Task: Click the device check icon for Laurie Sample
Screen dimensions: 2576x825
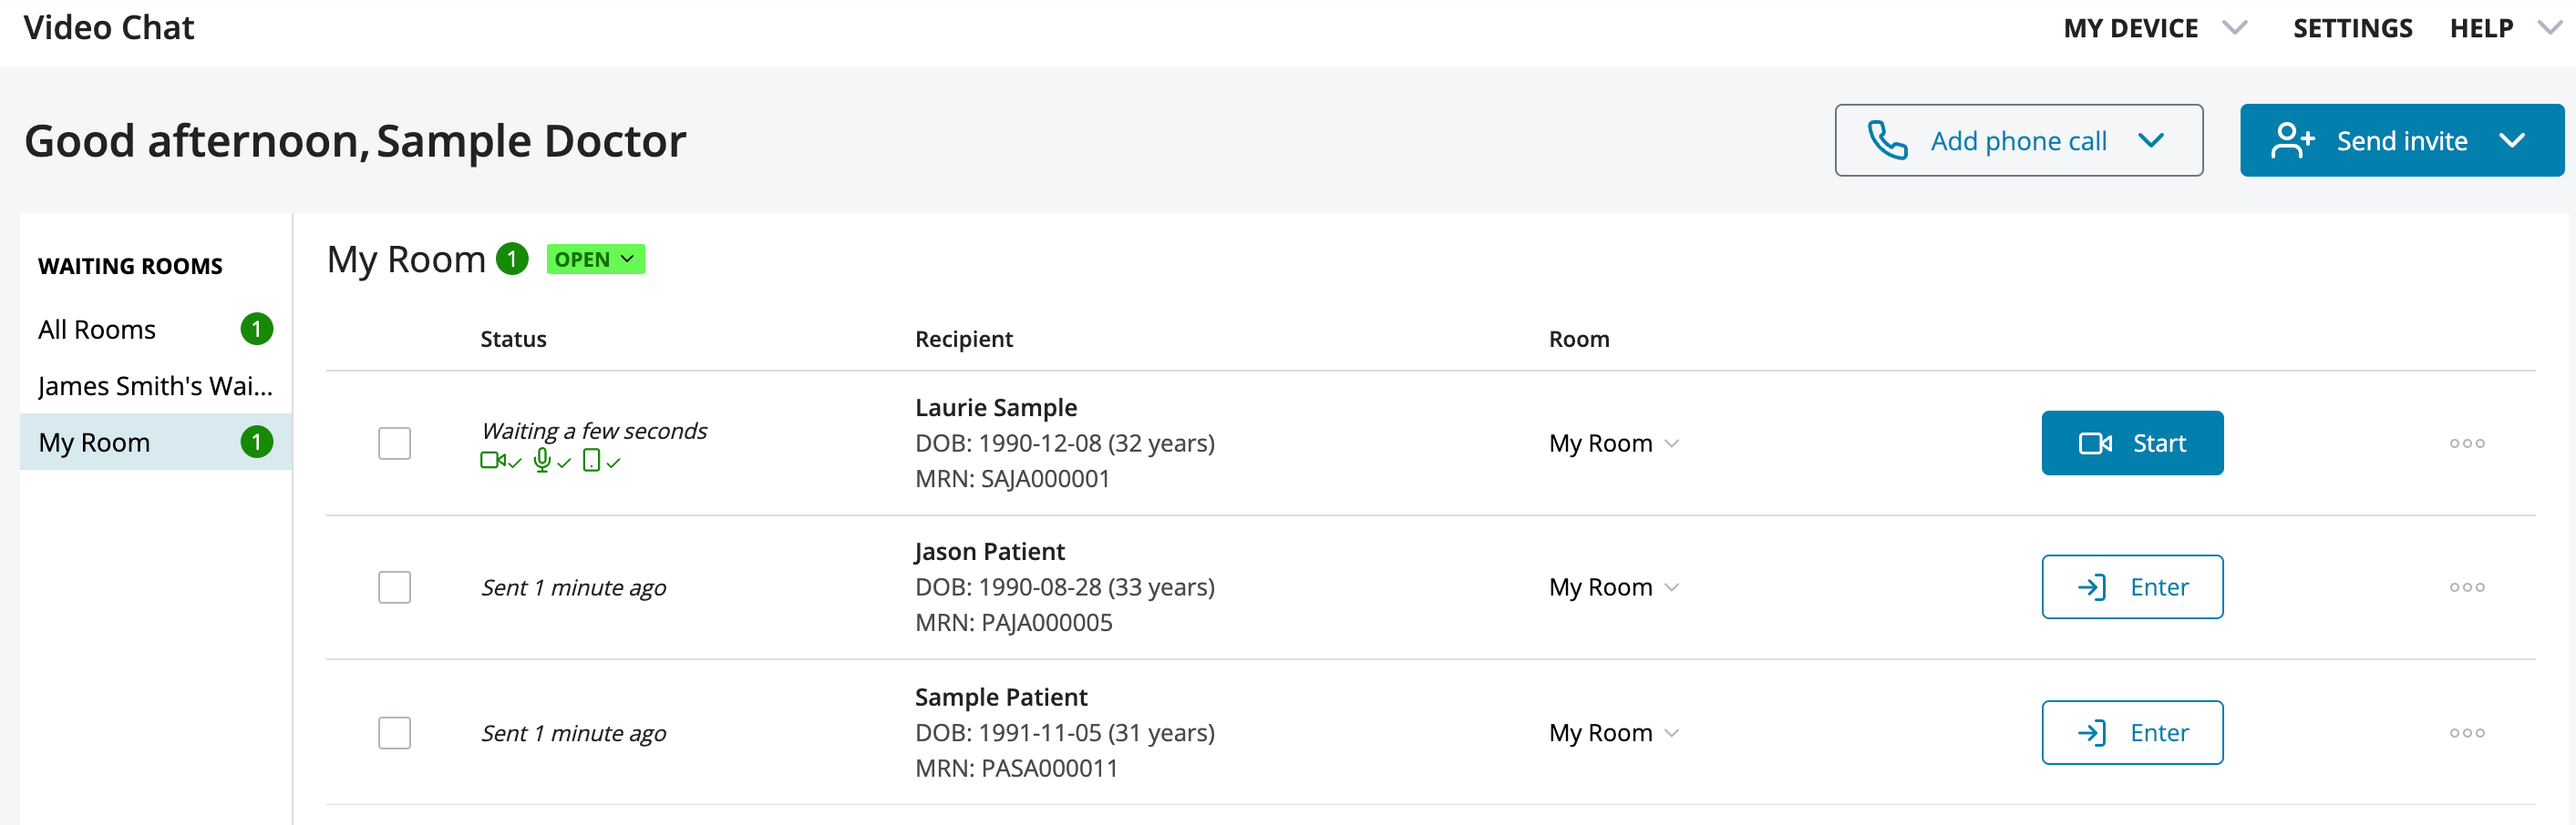Action: tap(601, 462)
